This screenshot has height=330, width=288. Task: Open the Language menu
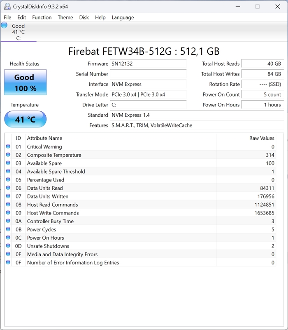pyautogui.click(x=123, y=17)
